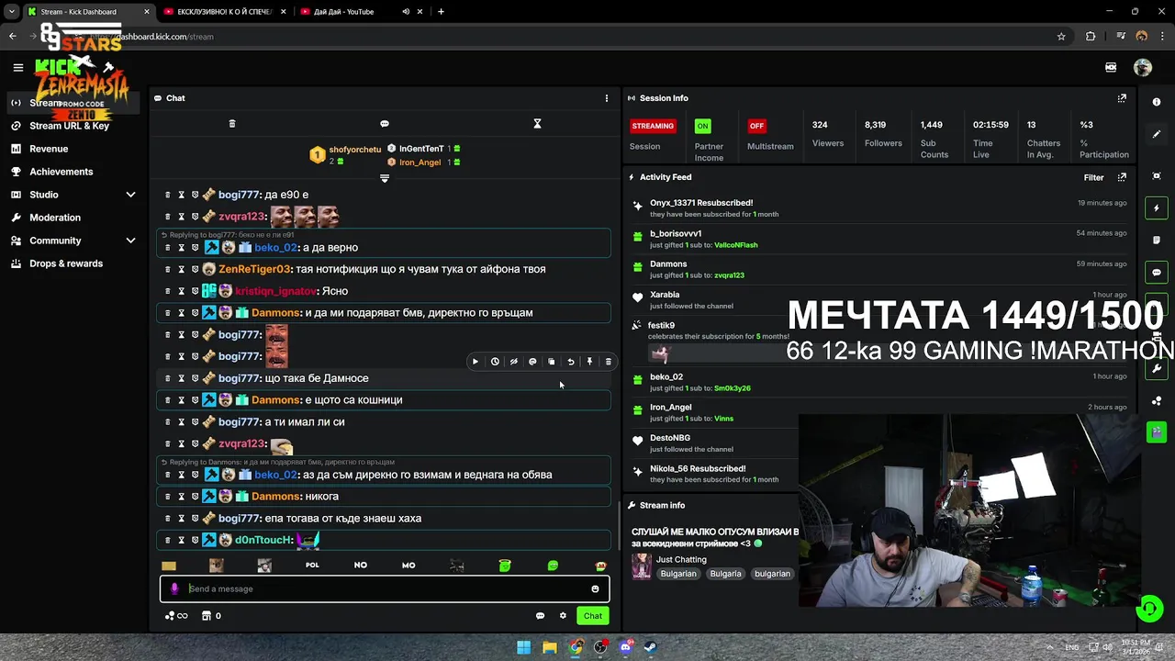Open Stream URL & Key in sidebar

69,126
